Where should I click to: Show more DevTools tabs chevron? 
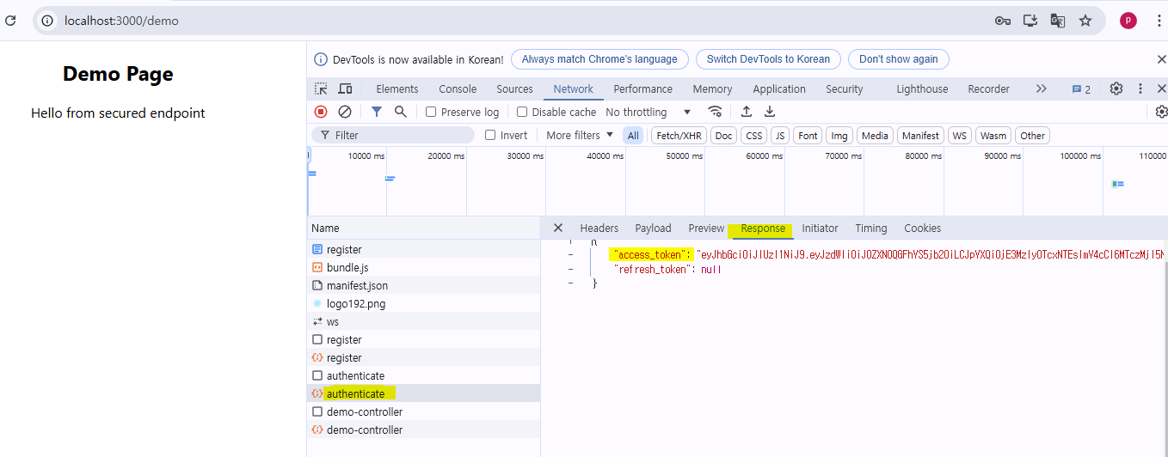pos(1042,88)
